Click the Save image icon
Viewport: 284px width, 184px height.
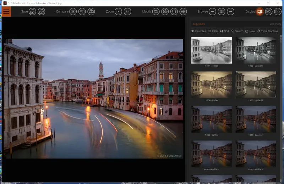pyautogui.click(x=32, y=12)
